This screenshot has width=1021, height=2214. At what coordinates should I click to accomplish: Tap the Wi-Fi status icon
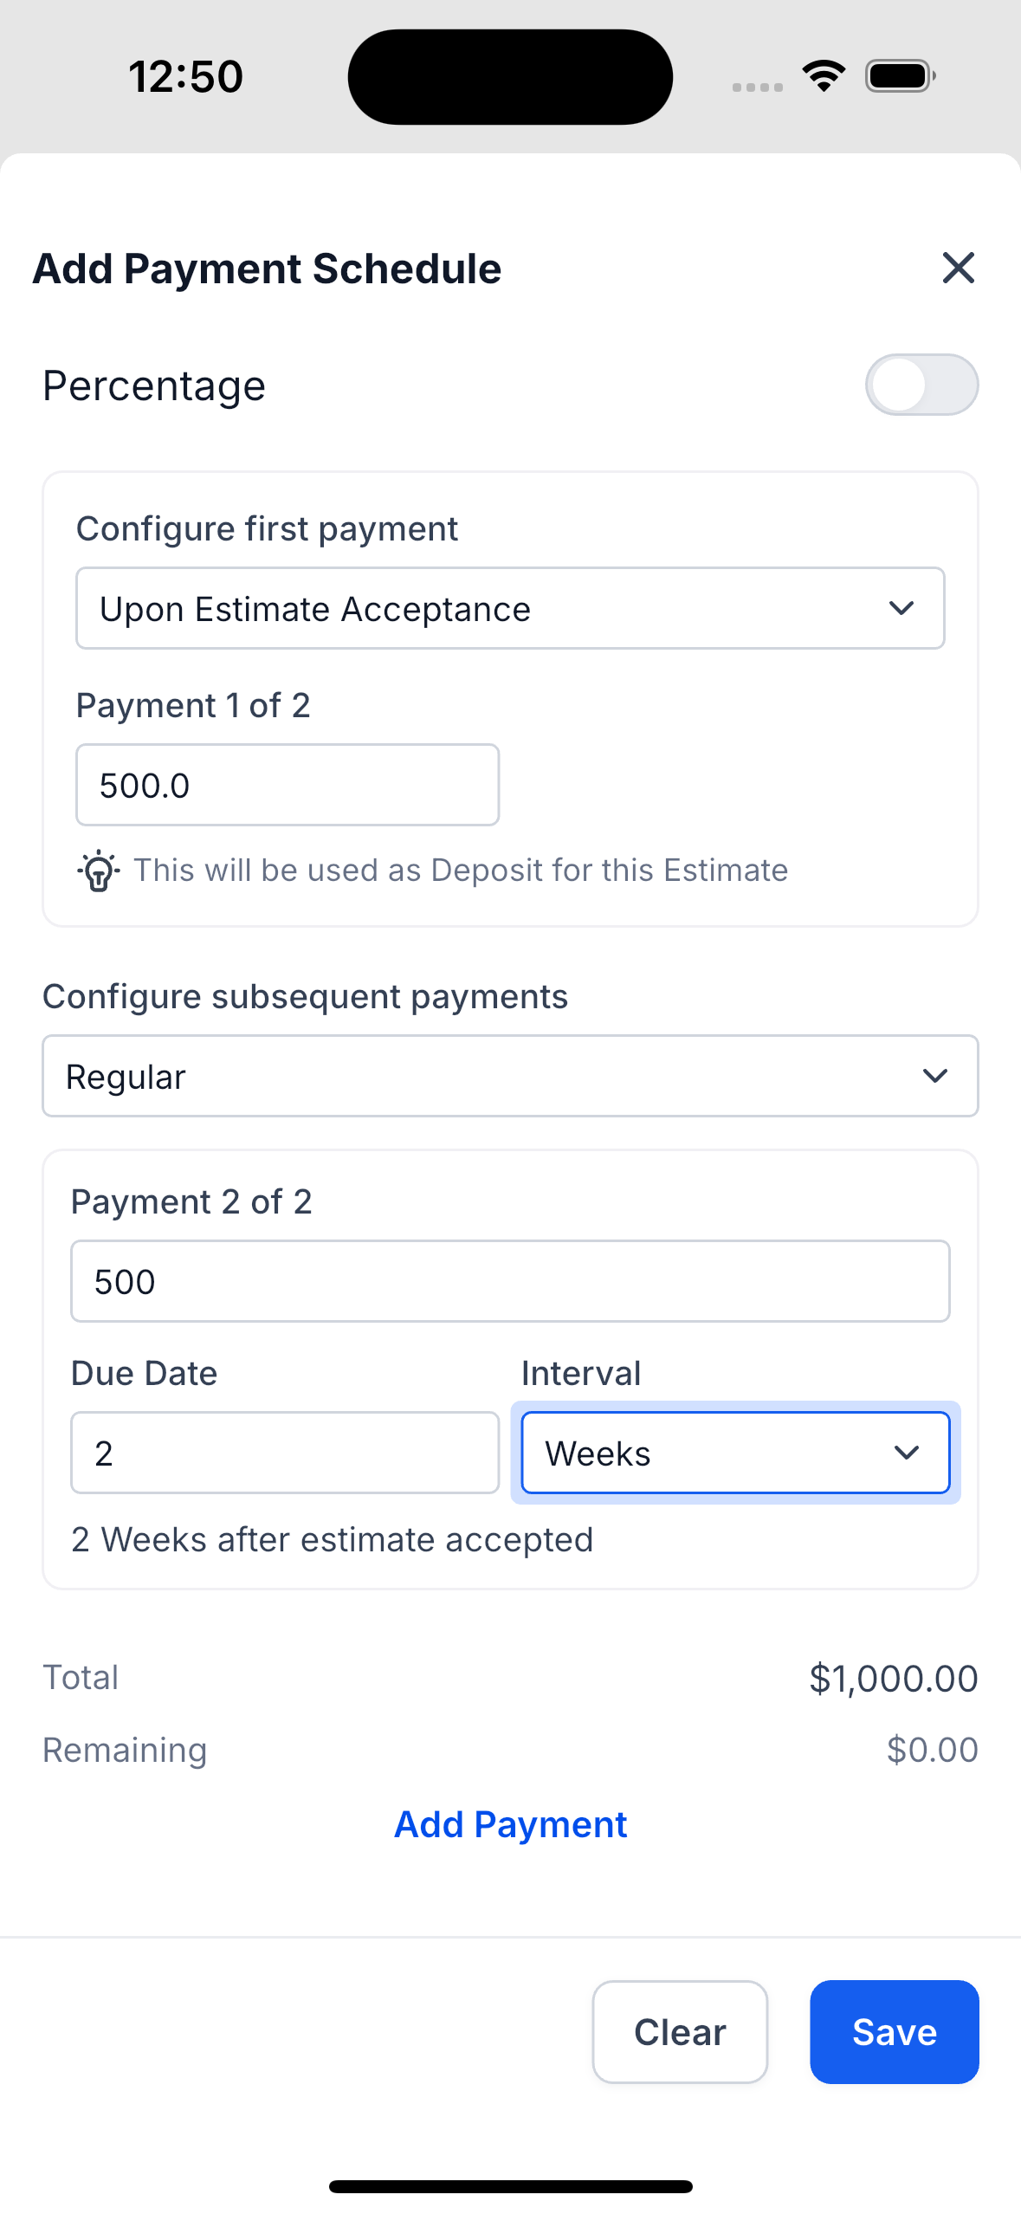[824, 76]
